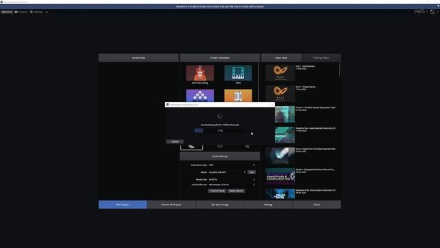The width and height of the screenshot is (440, 248).
Task: Open the Project Templates panel header
Action: pyautogui.click(x=220, y=58)
